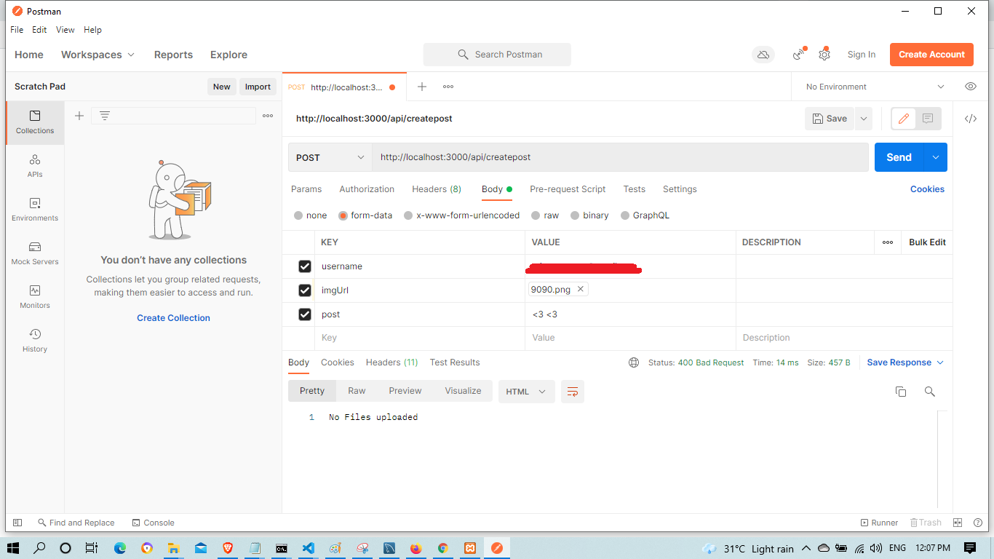
Task: Open the code snippet panel icon
Action: click(971, 119)
